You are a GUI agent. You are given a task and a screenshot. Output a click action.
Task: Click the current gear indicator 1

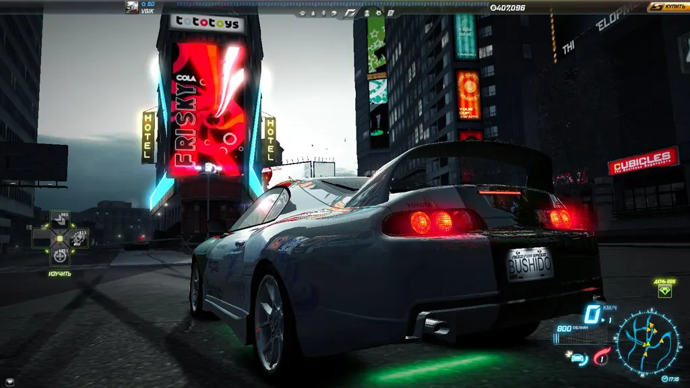610,320
